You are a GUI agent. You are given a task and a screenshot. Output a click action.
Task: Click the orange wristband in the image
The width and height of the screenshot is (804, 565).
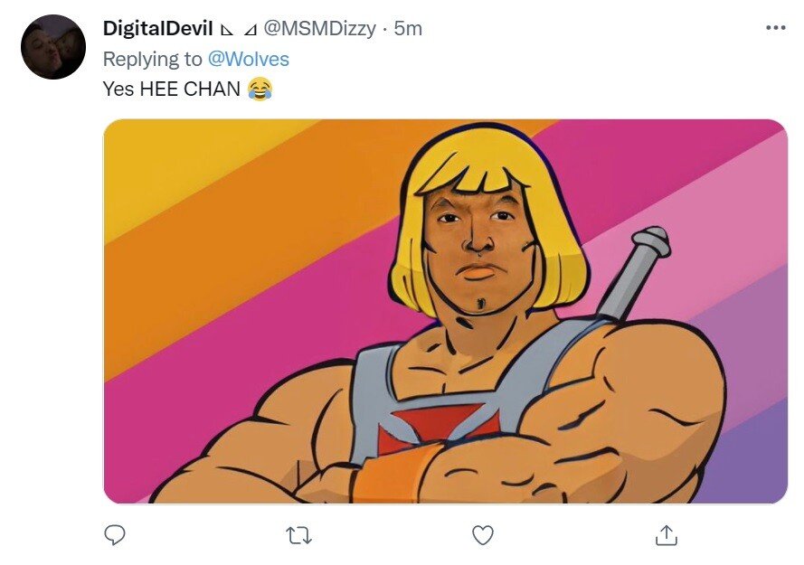click(395, 472)
